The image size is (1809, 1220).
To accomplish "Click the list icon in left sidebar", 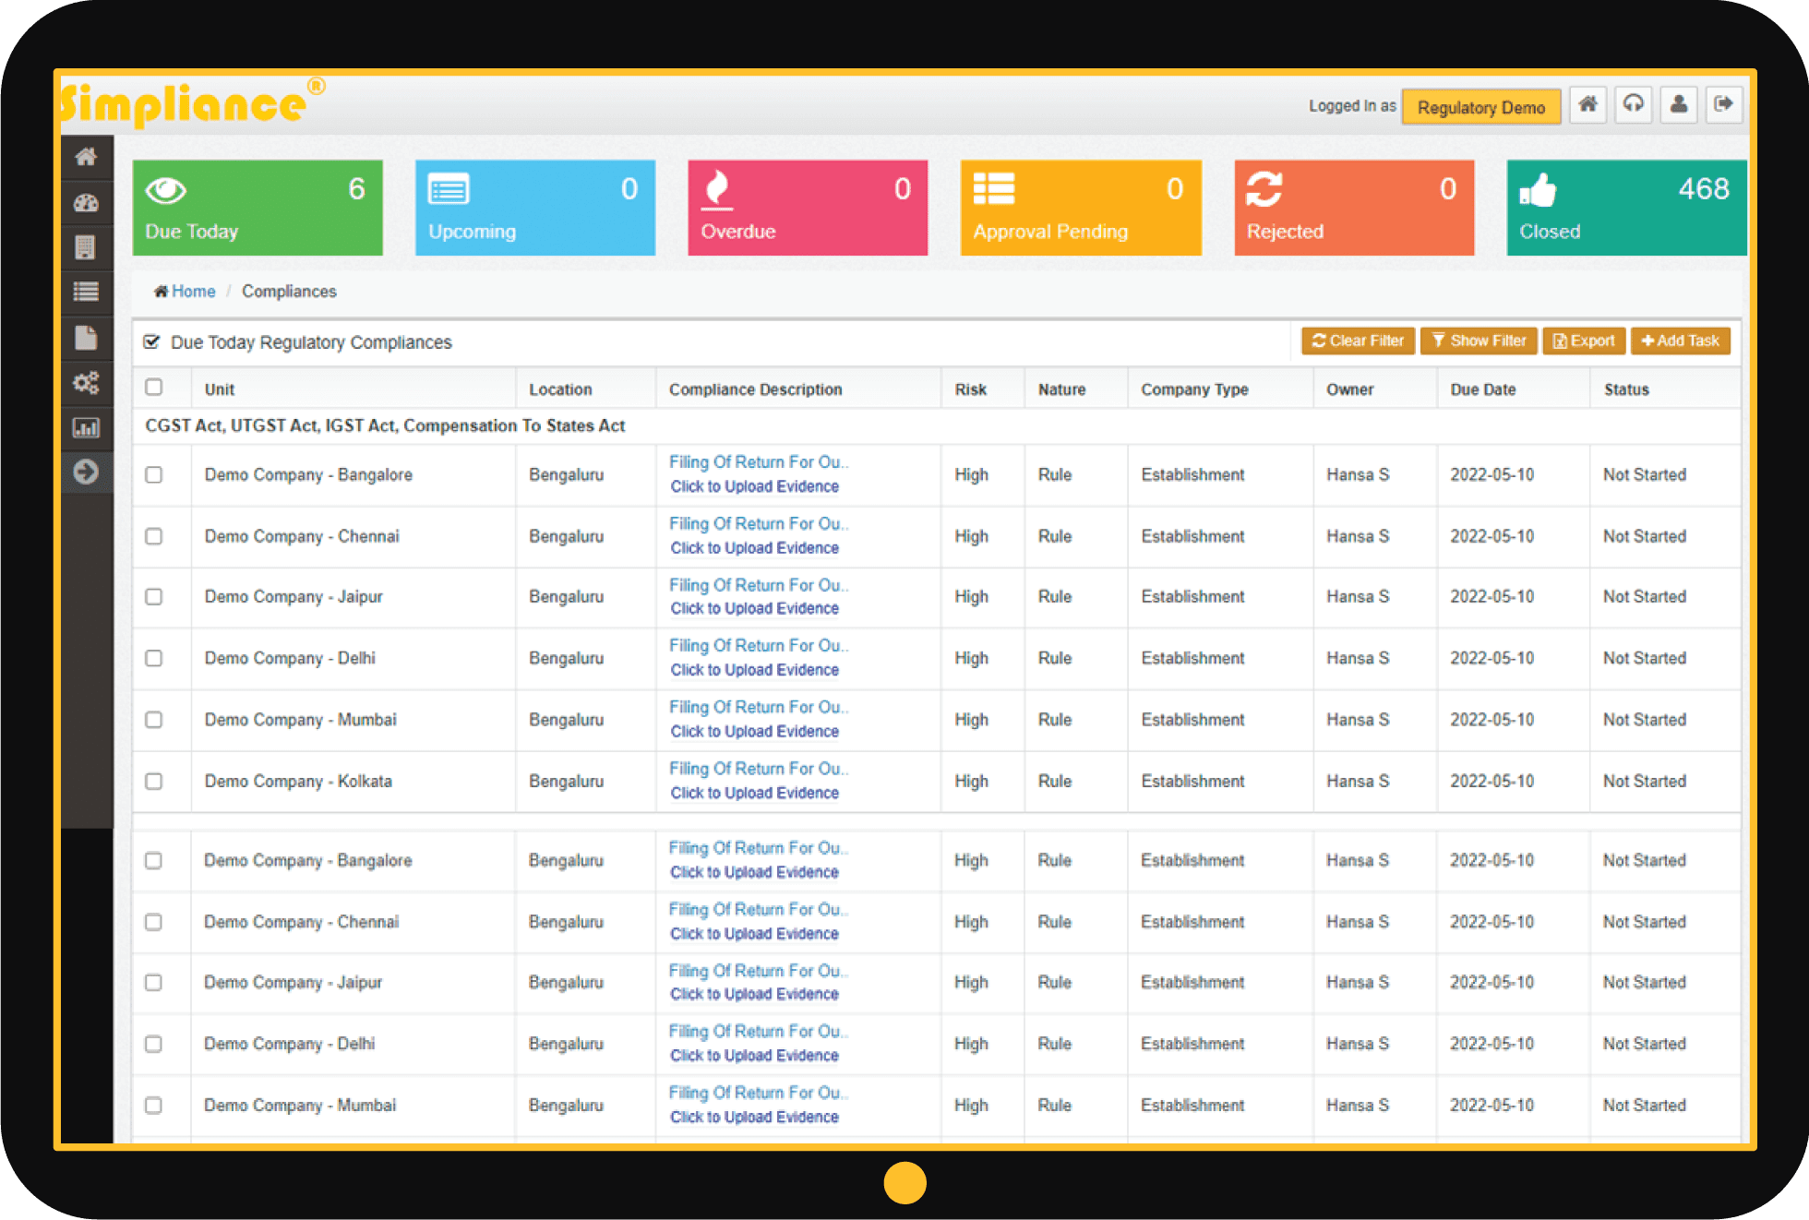I will click(x=86, y=292).
